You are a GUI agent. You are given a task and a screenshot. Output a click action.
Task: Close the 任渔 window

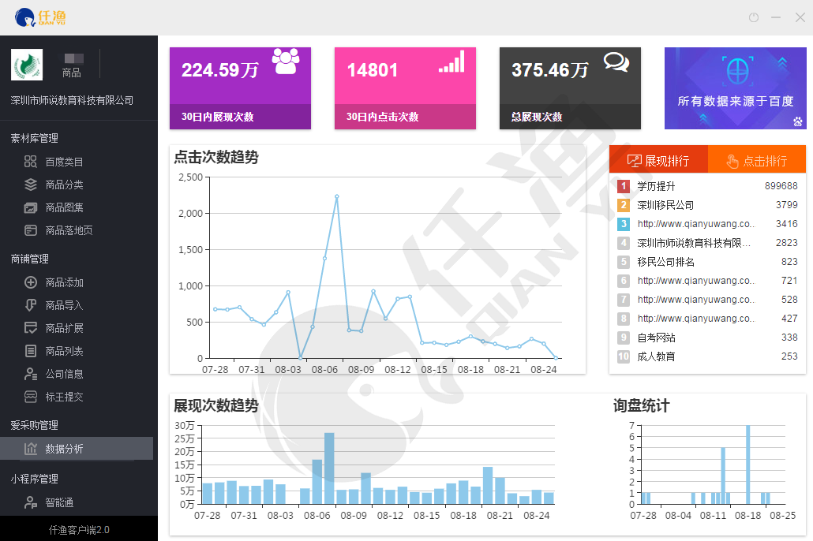pos(800,17)
